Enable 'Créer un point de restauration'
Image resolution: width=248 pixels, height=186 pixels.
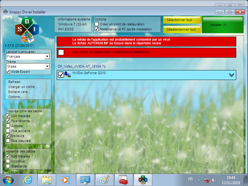[x=97, y=24]
